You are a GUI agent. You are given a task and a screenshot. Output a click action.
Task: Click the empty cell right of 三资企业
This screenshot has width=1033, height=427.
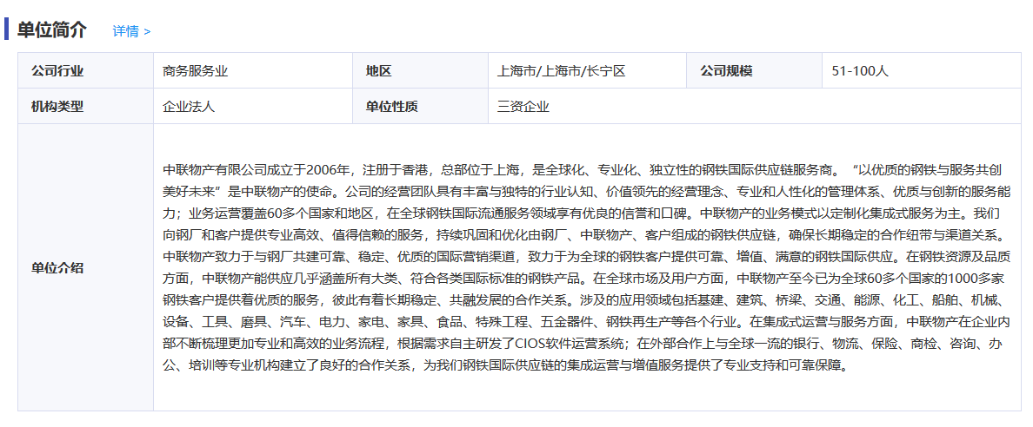[783, 107]
